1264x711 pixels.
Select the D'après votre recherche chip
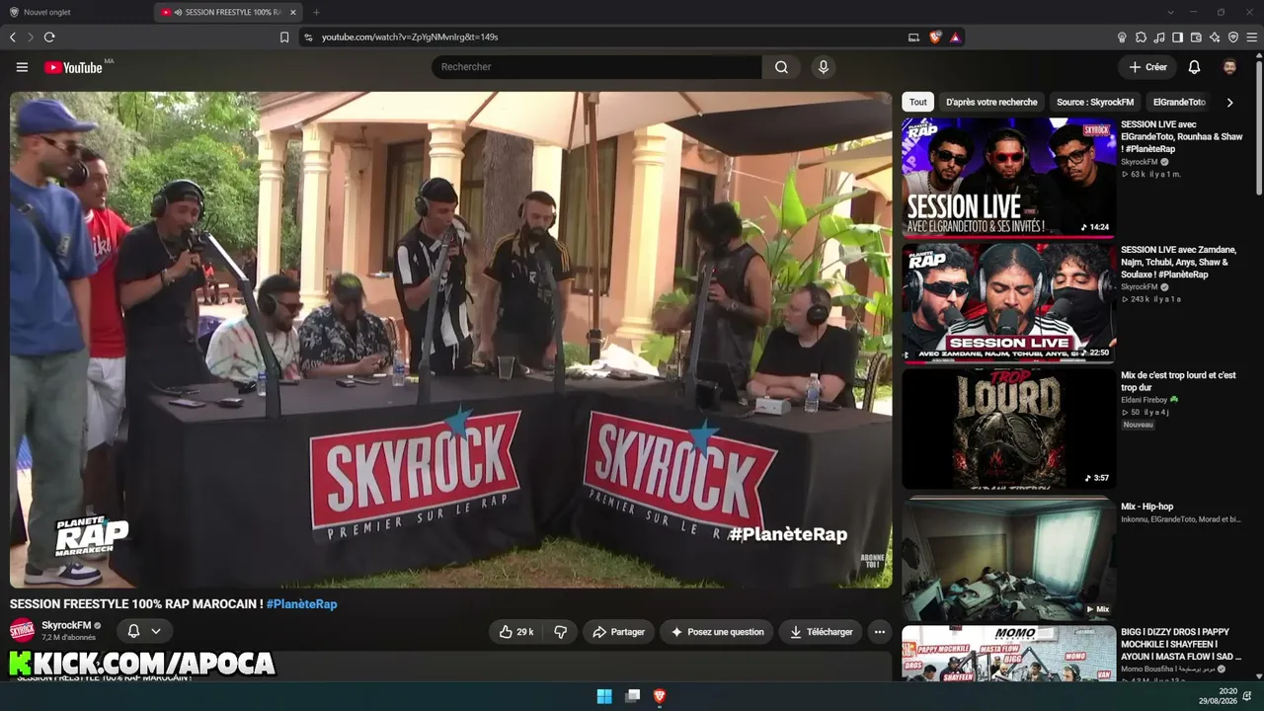tap(991, 102)
